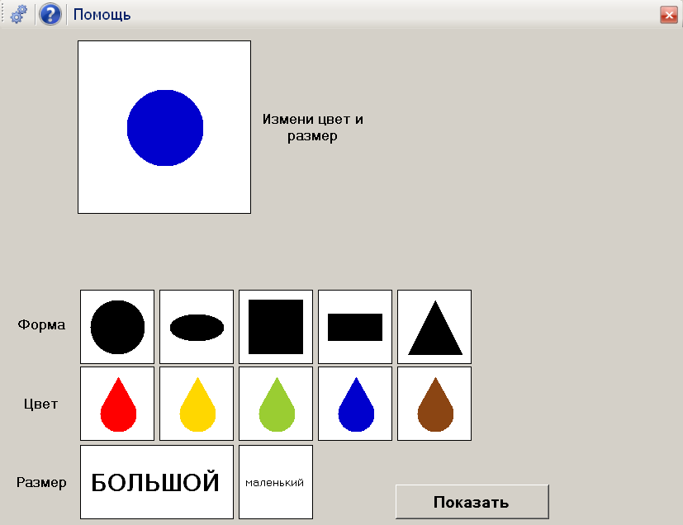Image resolution: width=683 pixels, height=525 pixels.
Task: Select the circle shape option
Action: click(x=116, y=326)
